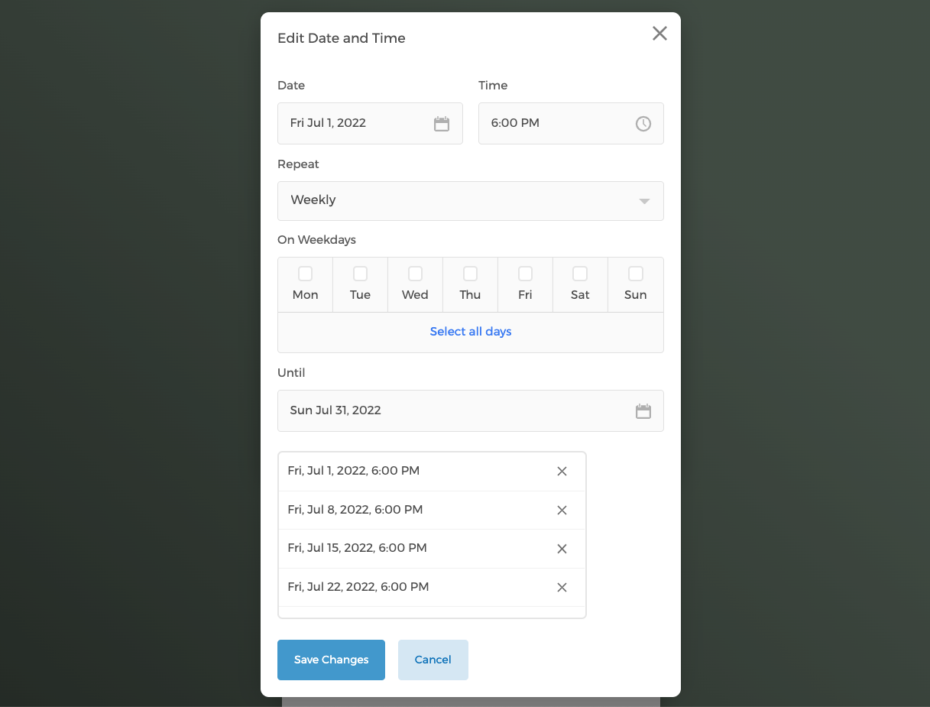Click the clock icon in Time field
This screenshot has height=707, width=930.
[x=643, y=124]
